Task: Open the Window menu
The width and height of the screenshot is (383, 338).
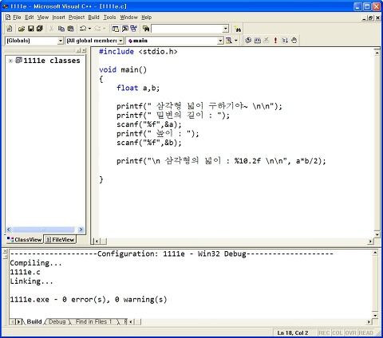Action: (128, 18)
